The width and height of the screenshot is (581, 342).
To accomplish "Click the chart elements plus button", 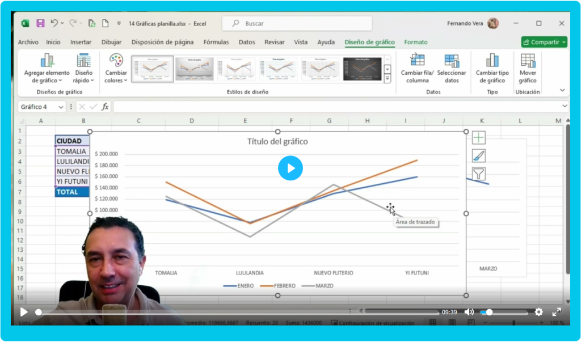I will click(479, 138).
